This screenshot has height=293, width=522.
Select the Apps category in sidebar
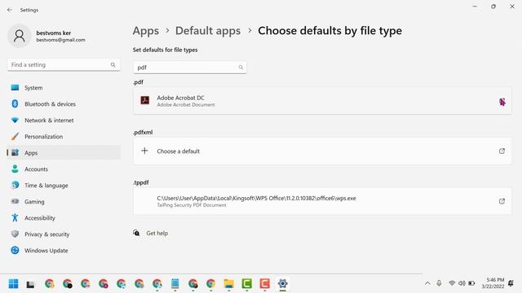[64, 153]
